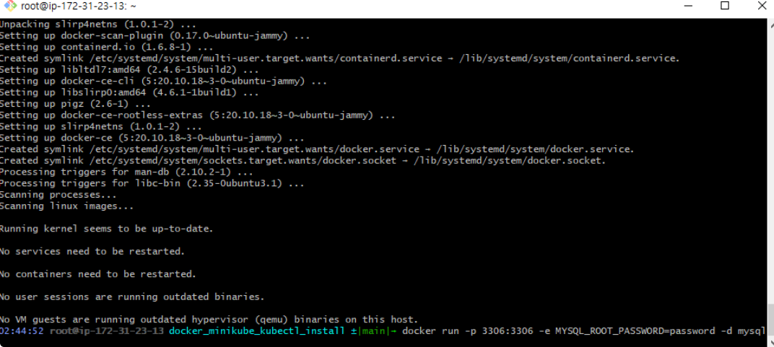This screenshot has width=774, height=347.
Task: Maximize the terminal window
Action: tap(725, 6)
